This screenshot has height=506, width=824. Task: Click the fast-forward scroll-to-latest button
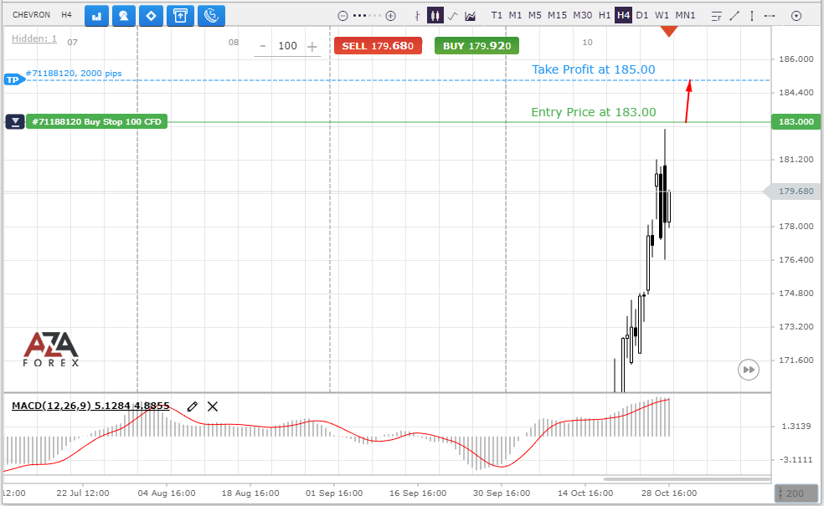click(749, 370)
